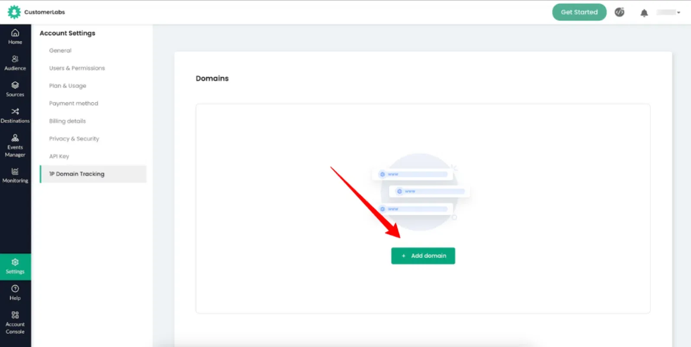Click the Domains heading

click(x=212, y=78)
